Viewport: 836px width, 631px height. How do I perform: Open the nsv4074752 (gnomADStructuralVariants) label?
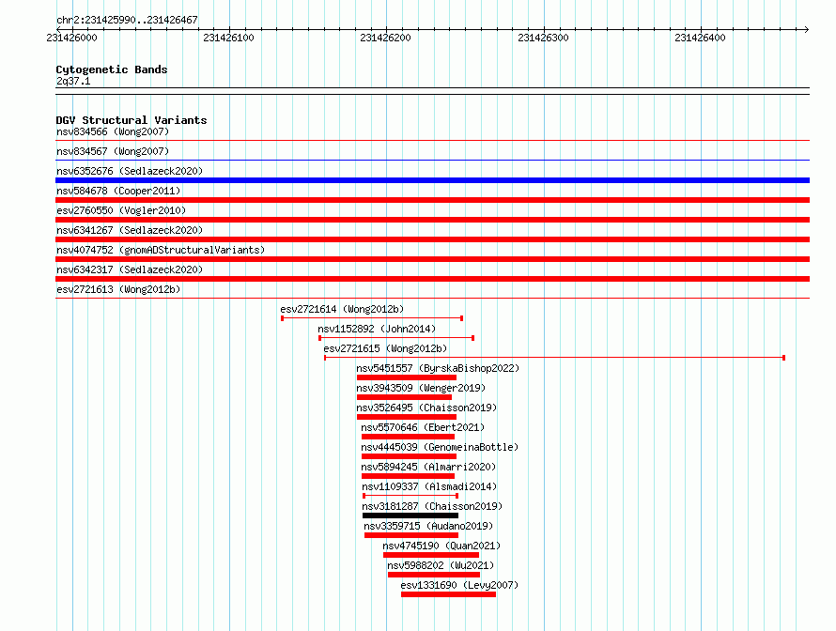pos(161,250)
